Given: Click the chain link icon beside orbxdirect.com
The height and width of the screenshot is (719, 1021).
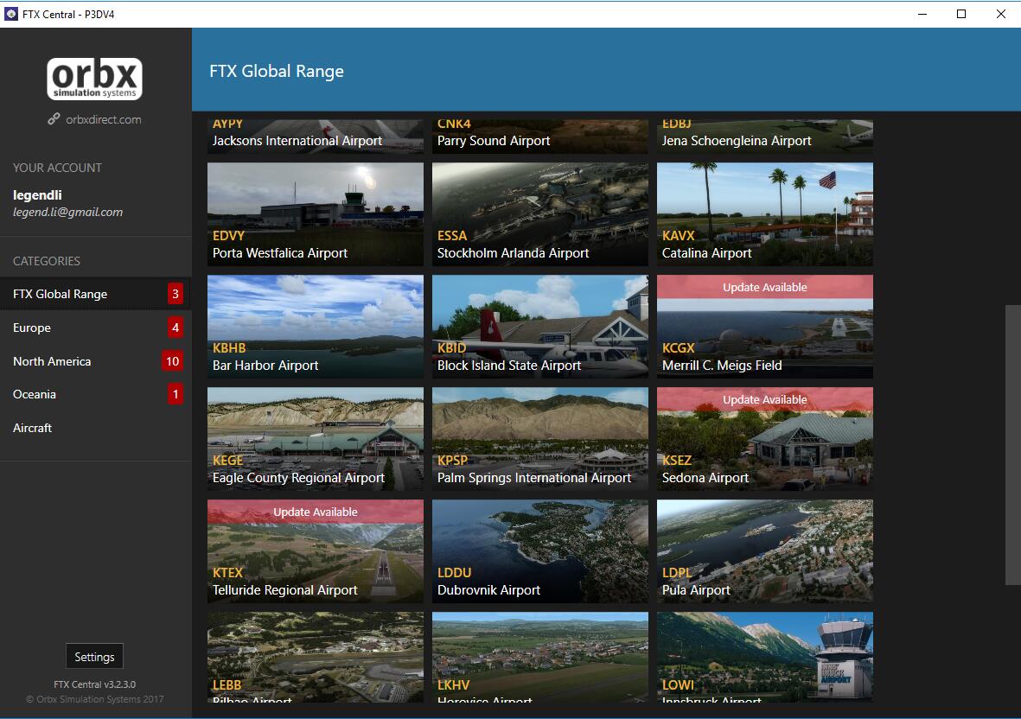Looking at the screenshot, I should 54,119.
